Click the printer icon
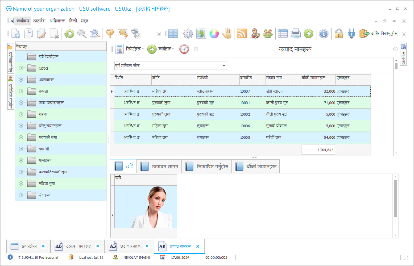The width and height of the screenshot is (414, 266). point(296,34)
